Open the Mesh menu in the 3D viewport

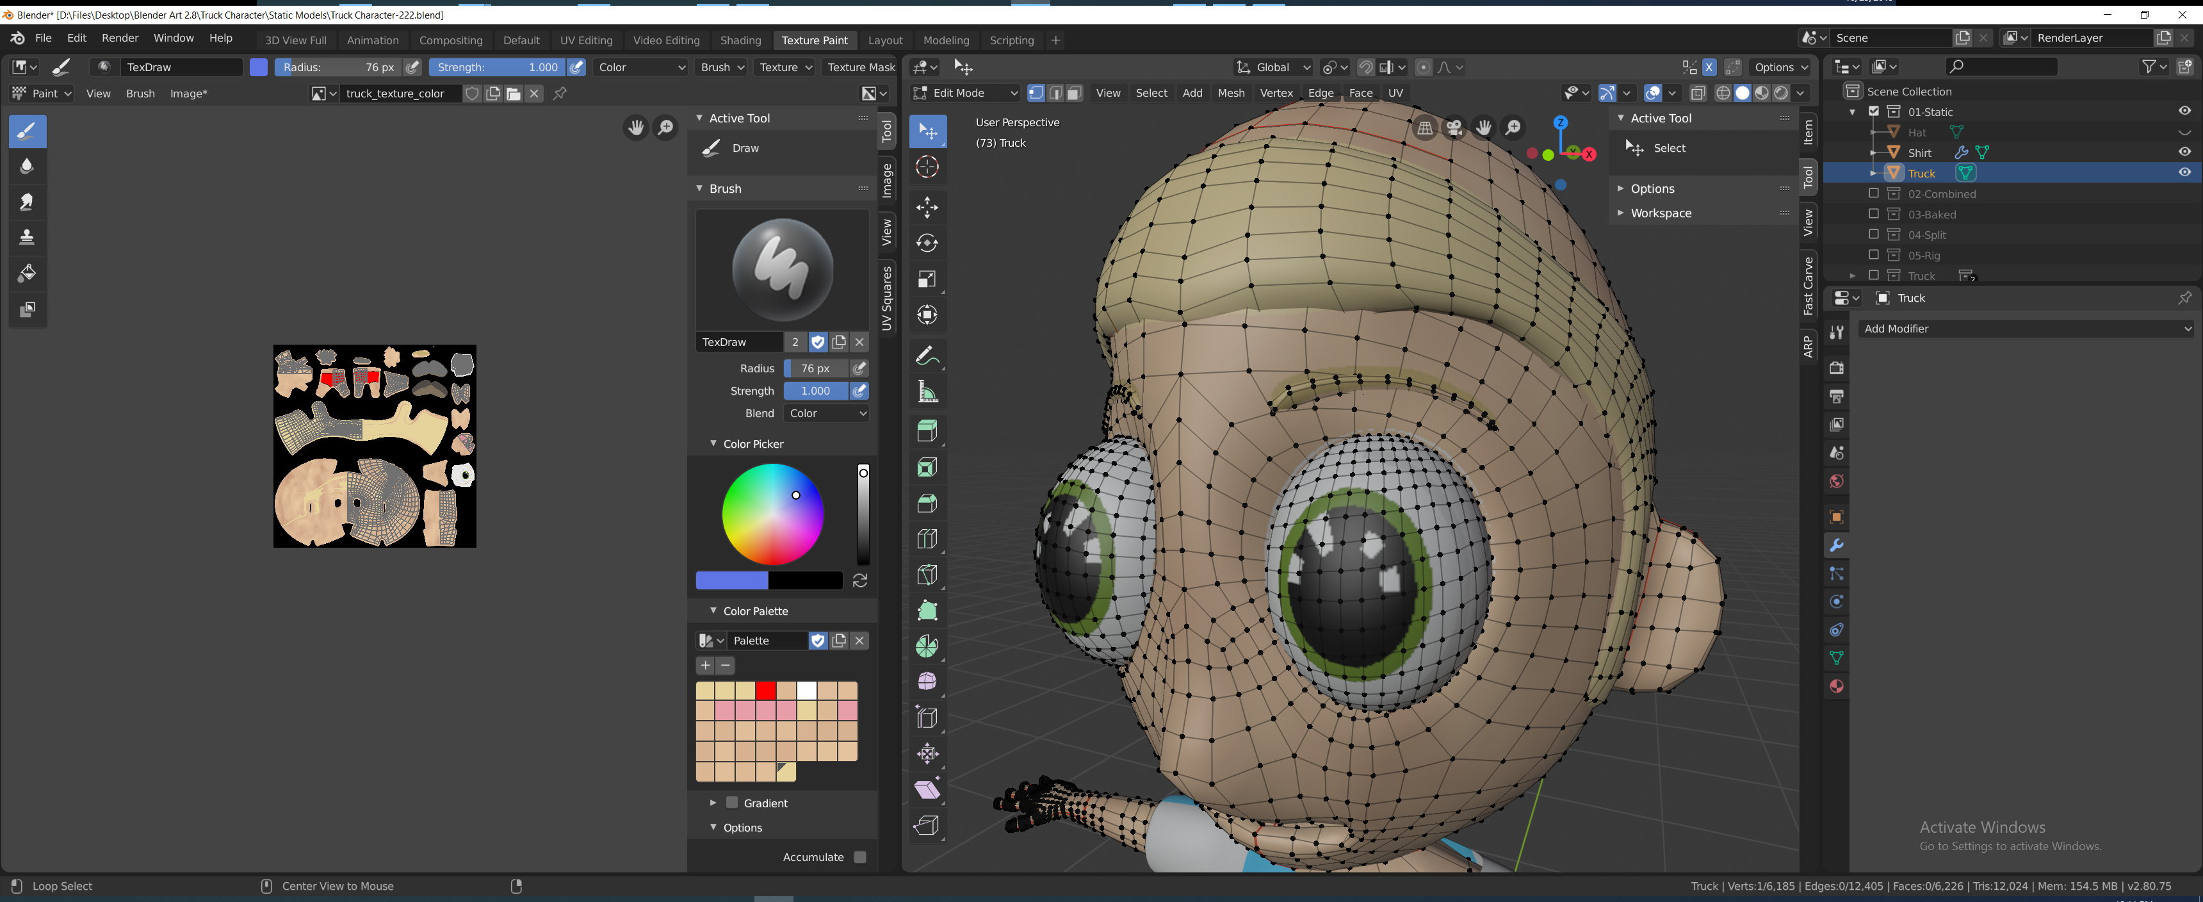click(1231, 92)
